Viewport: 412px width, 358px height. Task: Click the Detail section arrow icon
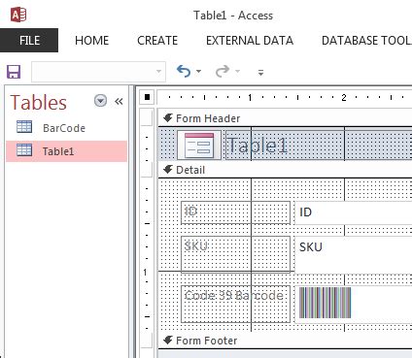168,169
